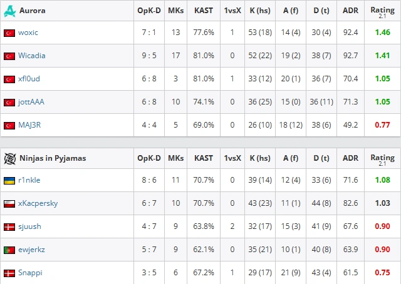This screenshot has height=284, width=401.
Task: Click OpK-D header in Ninjas in Pyjamas table
Action: pyautogui.click(x=149, y=158)
